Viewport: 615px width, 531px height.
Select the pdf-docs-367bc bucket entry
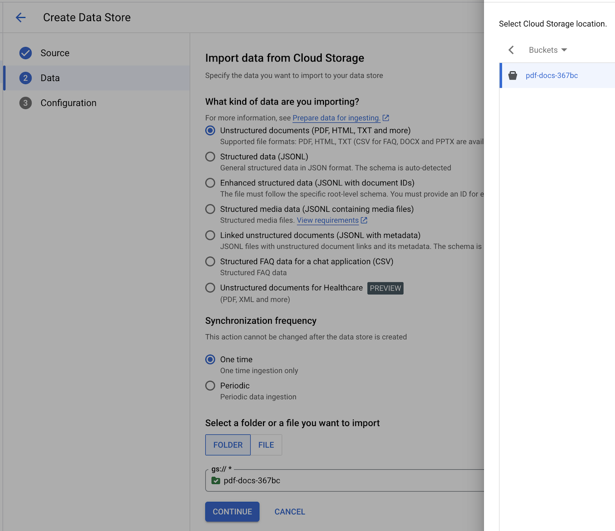(x=552, y=75)
